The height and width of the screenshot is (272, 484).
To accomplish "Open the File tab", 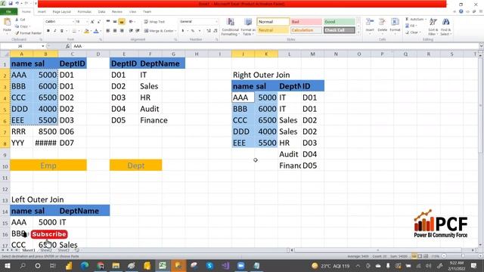I will click(x=8, y=11).
